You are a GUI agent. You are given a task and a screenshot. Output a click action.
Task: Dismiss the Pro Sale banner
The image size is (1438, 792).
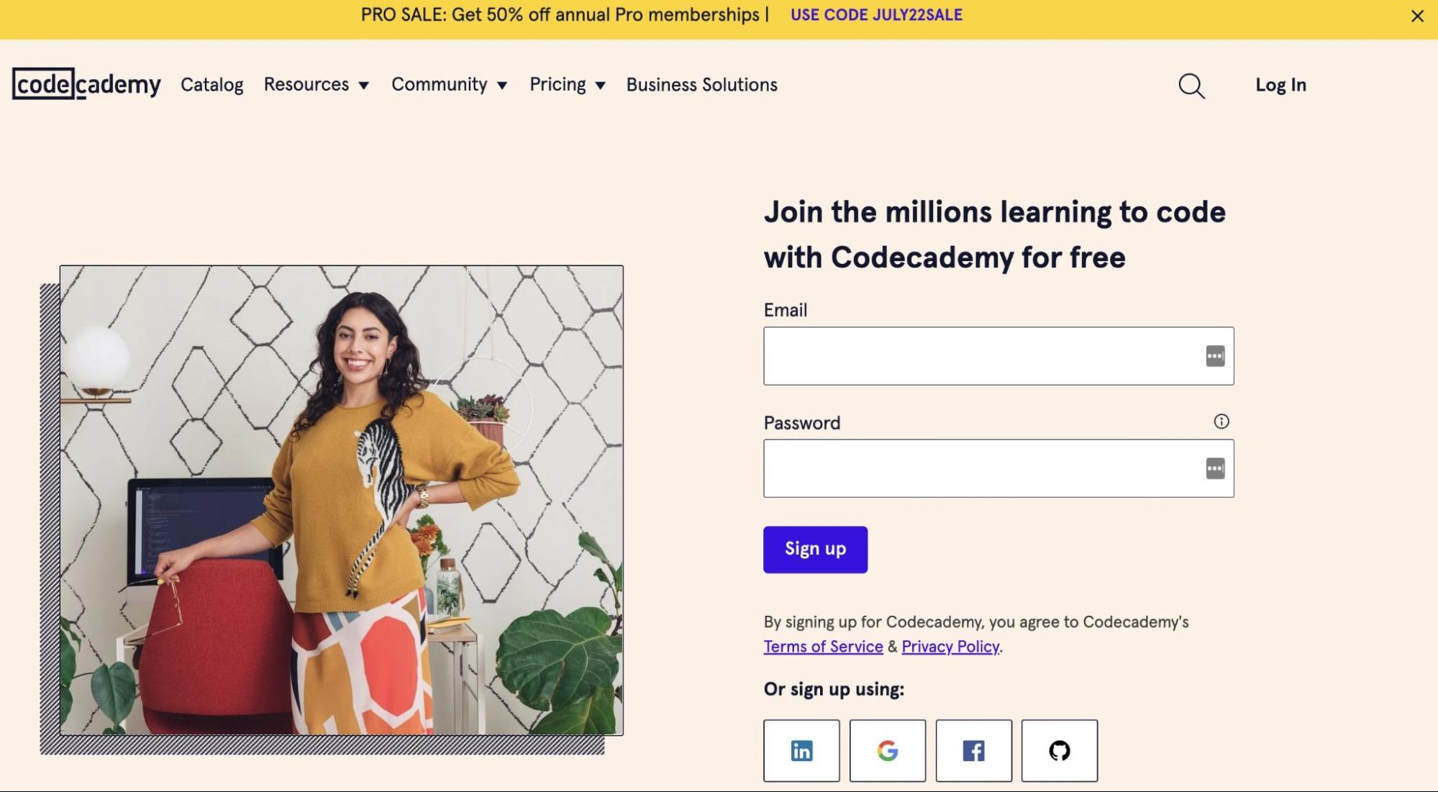pyautogui.click(x=1417, y=16)
